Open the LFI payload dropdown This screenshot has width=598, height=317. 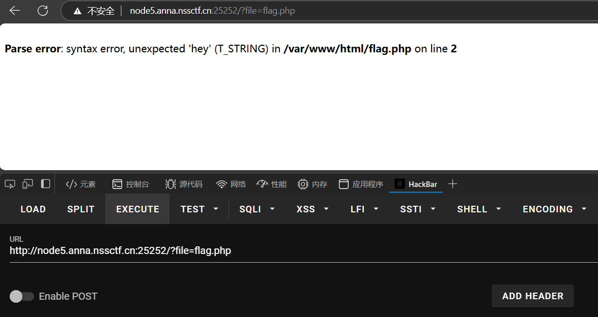click(x=363, y=209)
